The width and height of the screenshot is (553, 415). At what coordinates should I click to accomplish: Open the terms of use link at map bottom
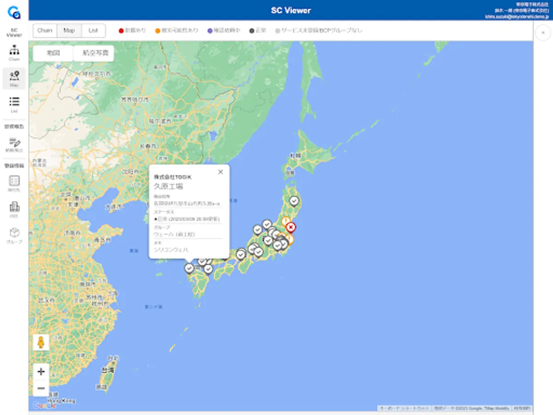point(522,409)
